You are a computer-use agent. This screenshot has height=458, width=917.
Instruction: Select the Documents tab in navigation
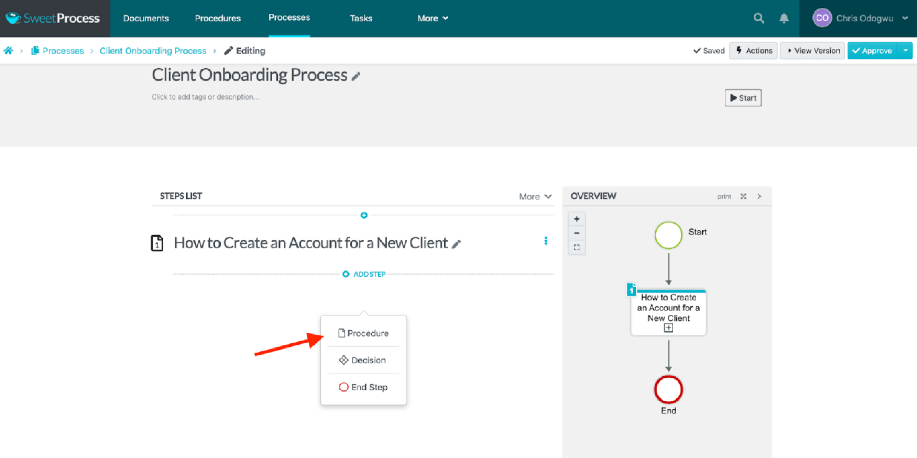146,18
